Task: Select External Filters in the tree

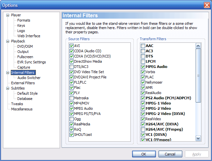Action: (23, 83)
